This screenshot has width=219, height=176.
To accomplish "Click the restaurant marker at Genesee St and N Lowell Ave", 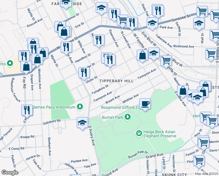I will tap(132, 23).
